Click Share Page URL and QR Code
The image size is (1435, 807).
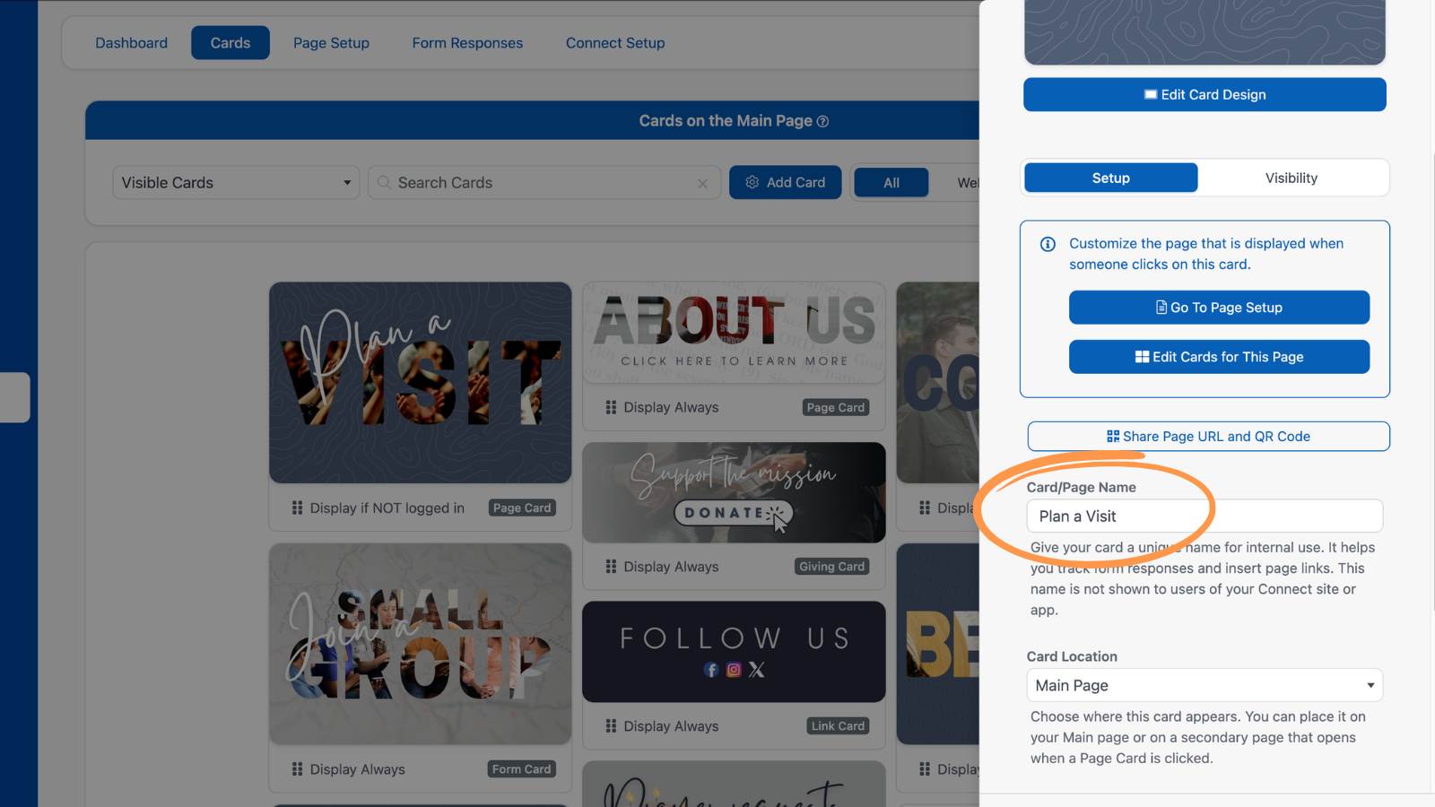pos(1208,437)
